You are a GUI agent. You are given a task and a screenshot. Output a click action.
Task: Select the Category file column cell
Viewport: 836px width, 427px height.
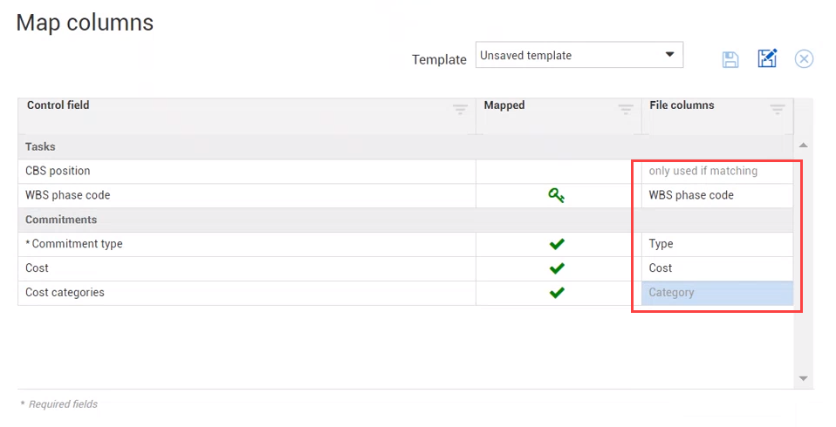717,293
